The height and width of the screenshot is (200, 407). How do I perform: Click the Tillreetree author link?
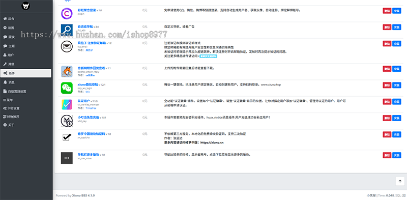pos(91,108)
